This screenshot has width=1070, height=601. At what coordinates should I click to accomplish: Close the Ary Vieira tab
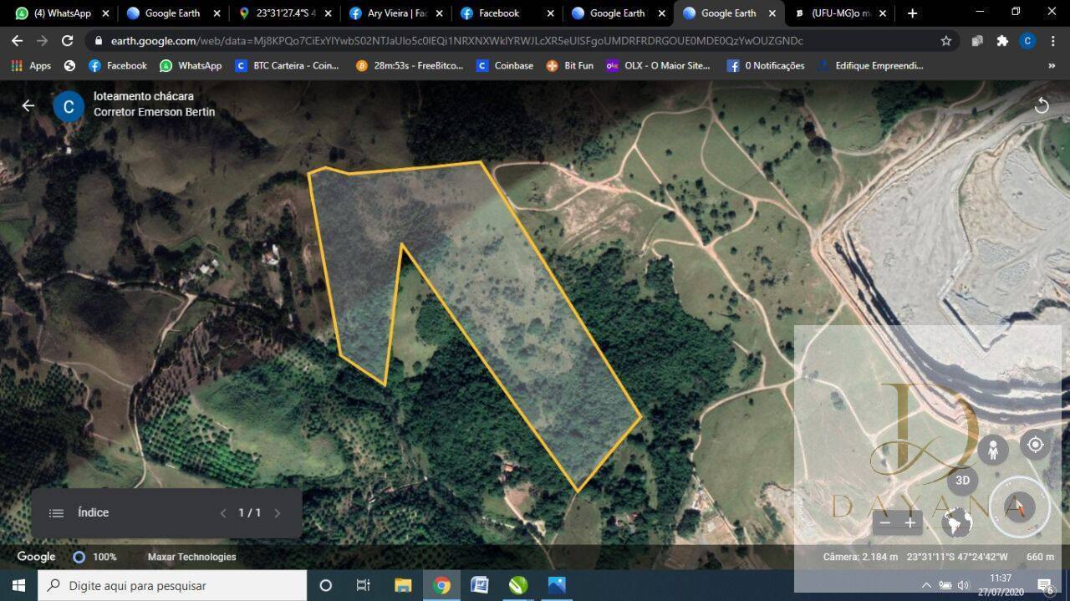click(x=439, y=13)
